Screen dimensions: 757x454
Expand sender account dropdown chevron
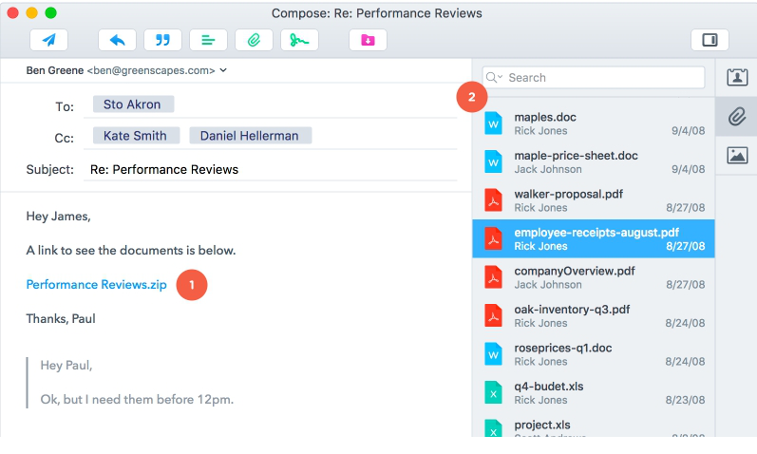coord(223,70)
